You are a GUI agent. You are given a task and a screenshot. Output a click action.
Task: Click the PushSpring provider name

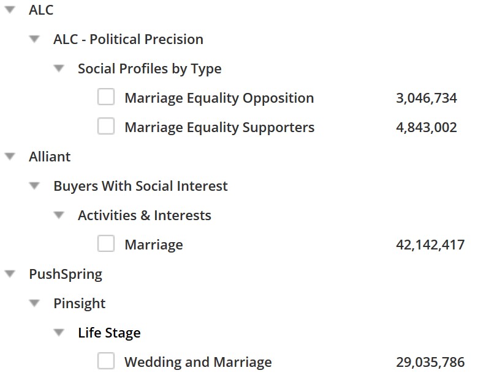(66, 274)
